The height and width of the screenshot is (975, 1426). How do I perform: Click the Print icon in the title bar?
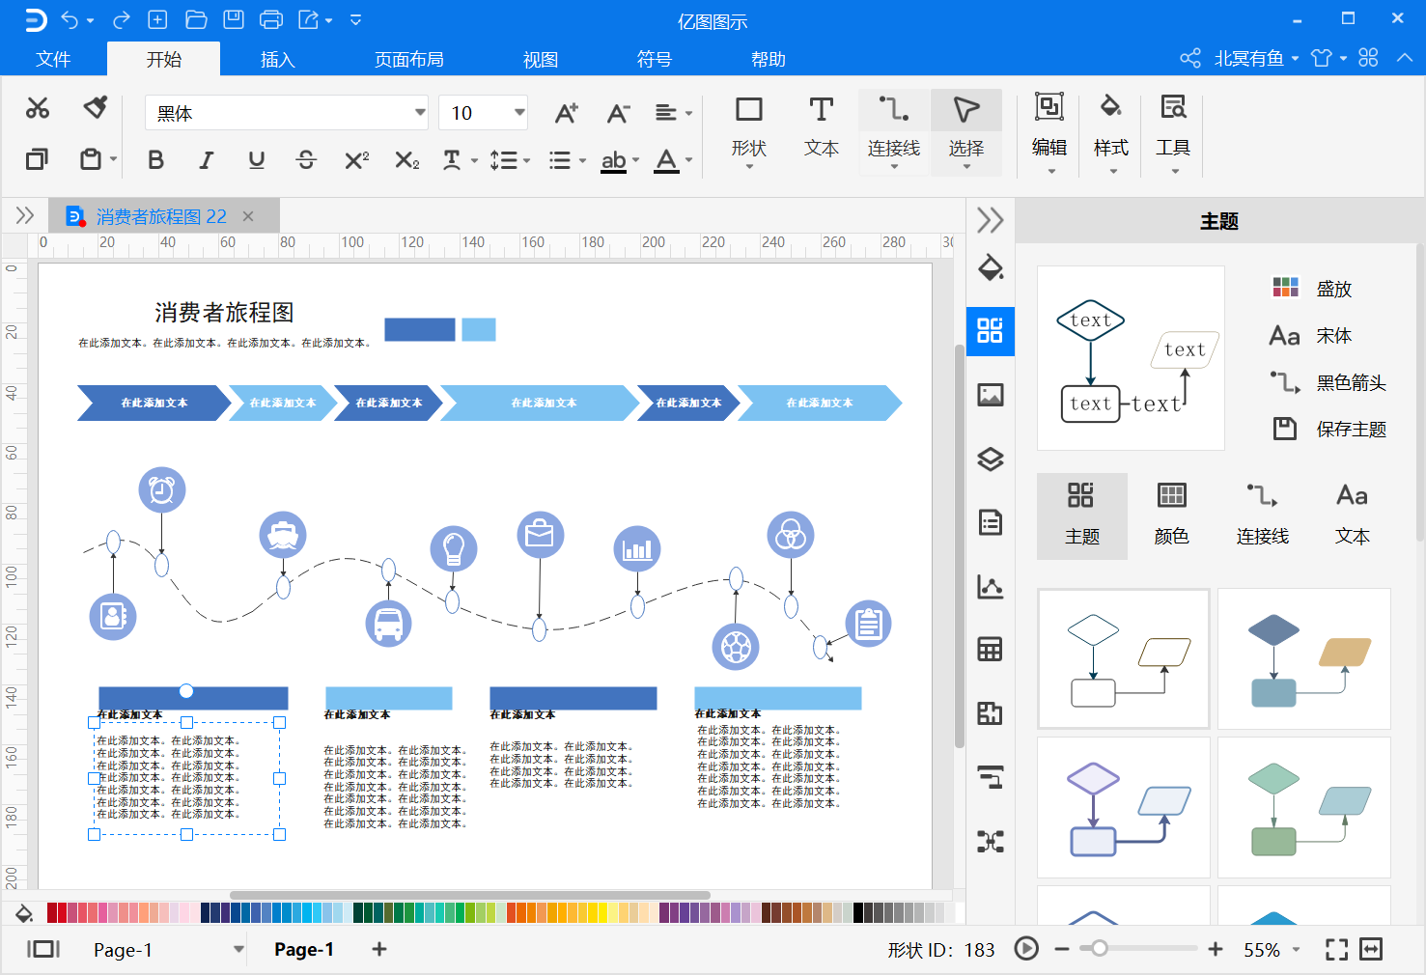[x=271, y=19]
